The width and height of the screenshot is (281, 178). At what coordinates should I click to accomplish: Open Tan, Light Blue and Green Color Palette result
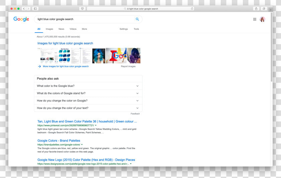(x=87, y=121)
